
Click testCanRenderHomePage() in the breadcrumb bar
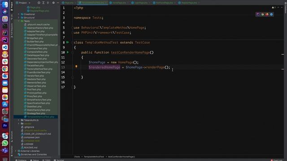pos(122,157)
